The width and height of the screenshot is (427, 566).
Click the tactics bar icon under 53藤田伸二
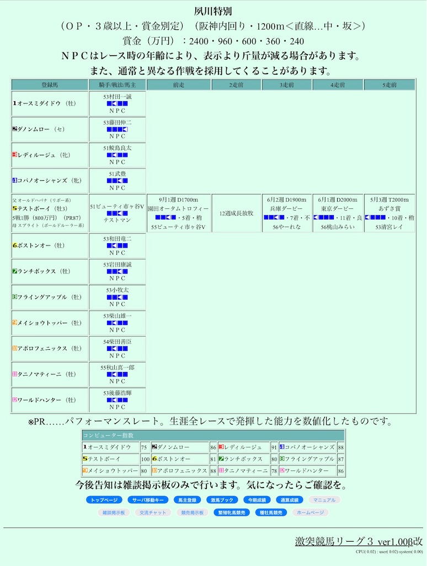click(117, 129)
